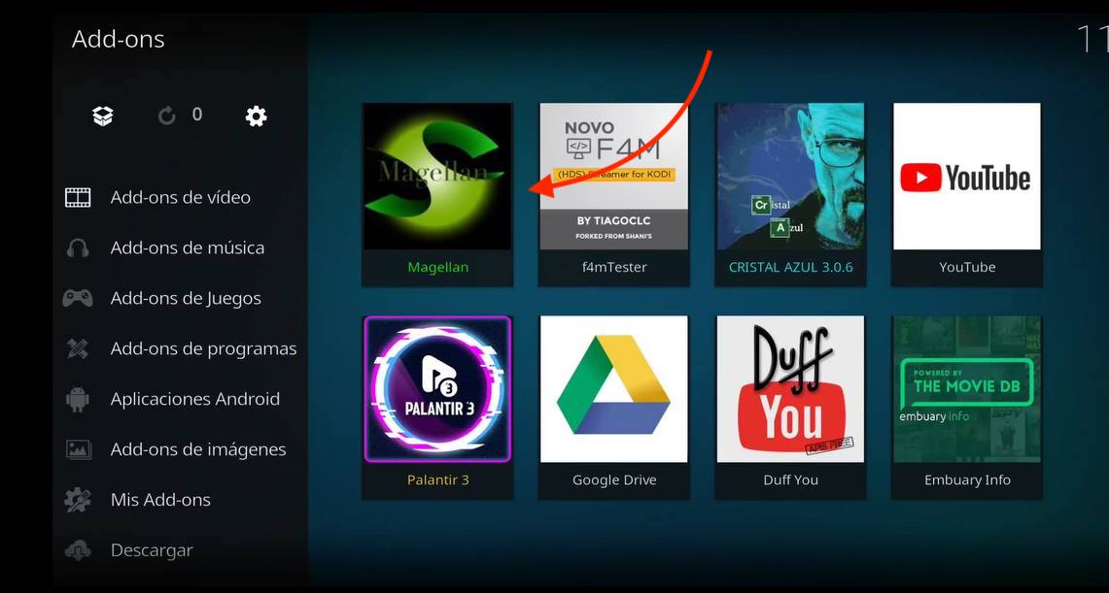
Task: Click the picture frame images icon
Action: (78, 449)
